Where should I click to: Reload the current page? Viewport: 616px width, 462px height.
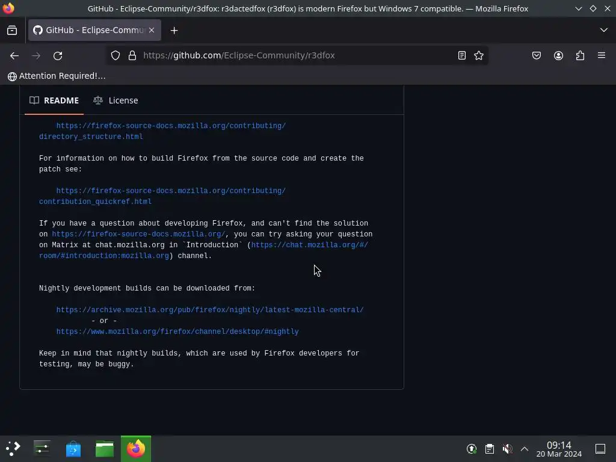click(x=58, y=56)
